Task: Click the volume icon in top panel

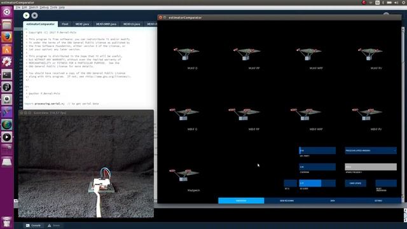Action: tap(396, 3)
